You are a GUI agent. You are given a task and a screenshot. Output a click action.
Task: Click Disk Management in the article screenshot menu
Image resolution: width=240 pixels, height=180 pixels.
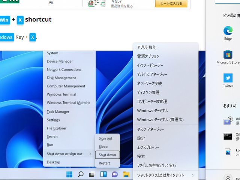click(x=69, y=78)
